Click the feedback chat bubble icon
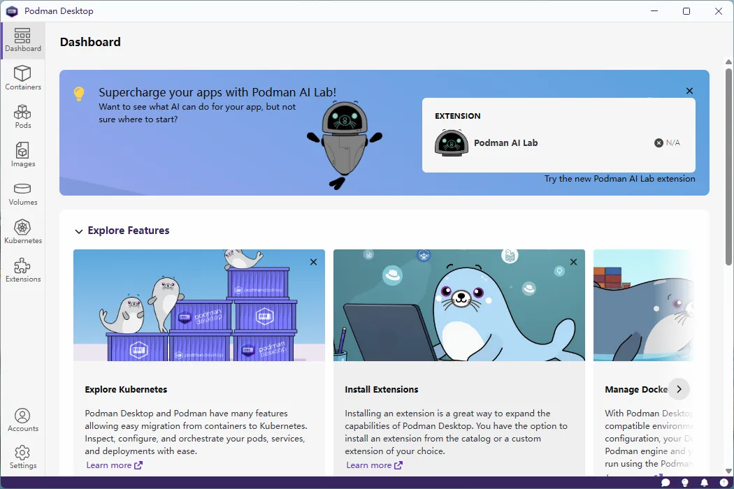The height and width of the screenshot is (489, 734). (x=665, y=483)
